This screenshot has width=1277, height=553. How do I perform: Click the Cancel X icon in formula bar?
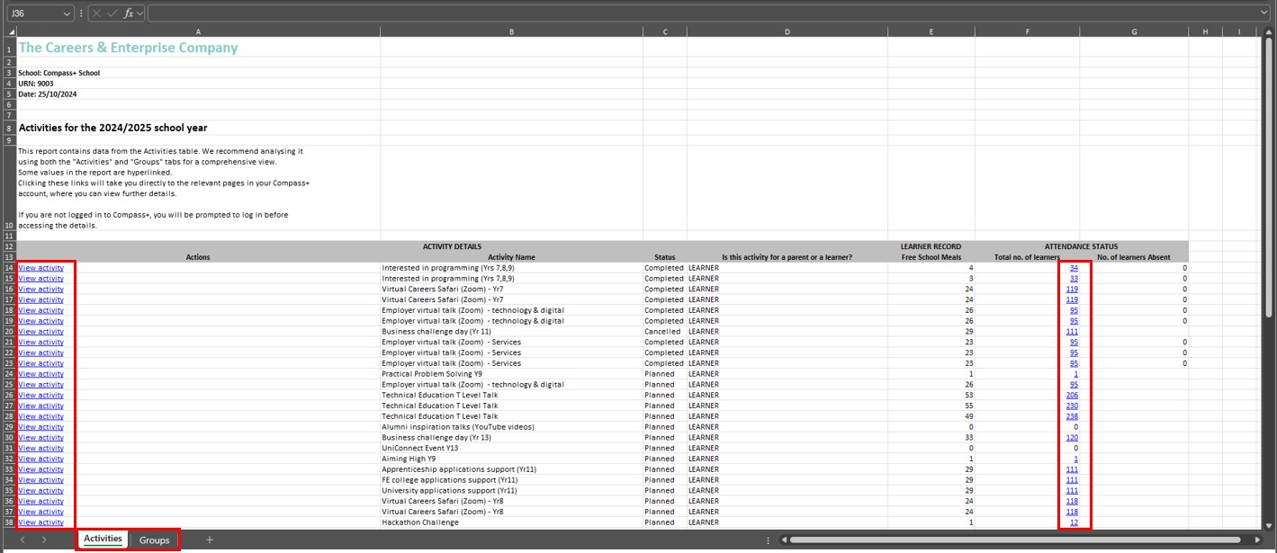(96, 13)
